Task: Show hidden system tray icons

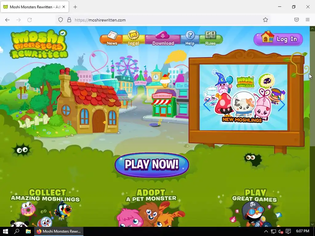Action: pos(266,231)
